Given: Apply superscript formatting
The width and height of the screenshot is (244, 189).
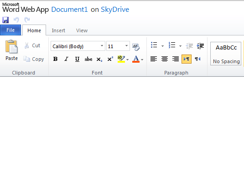Looking at the screenshot, I should [x=110, y=59].
